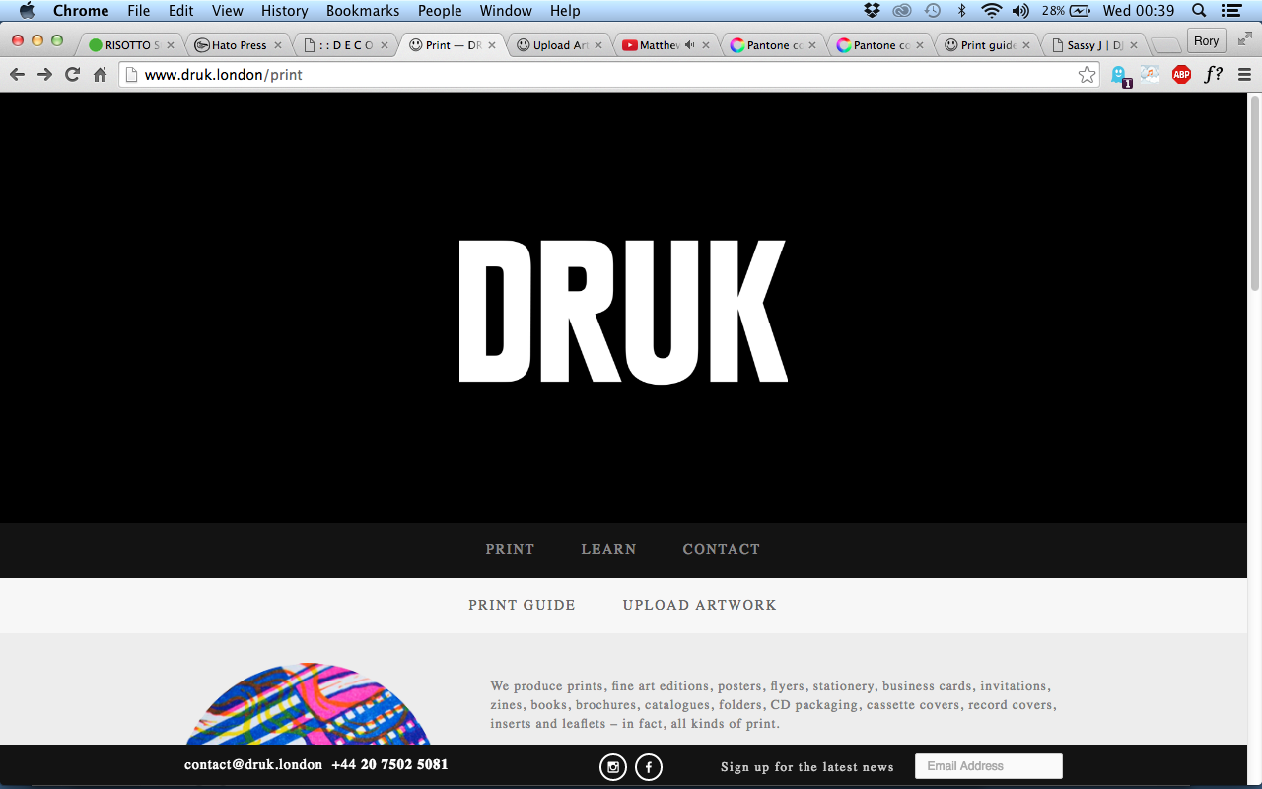Open the Bookmarks menu
The image size is (1262, 789).
(363, 11)
